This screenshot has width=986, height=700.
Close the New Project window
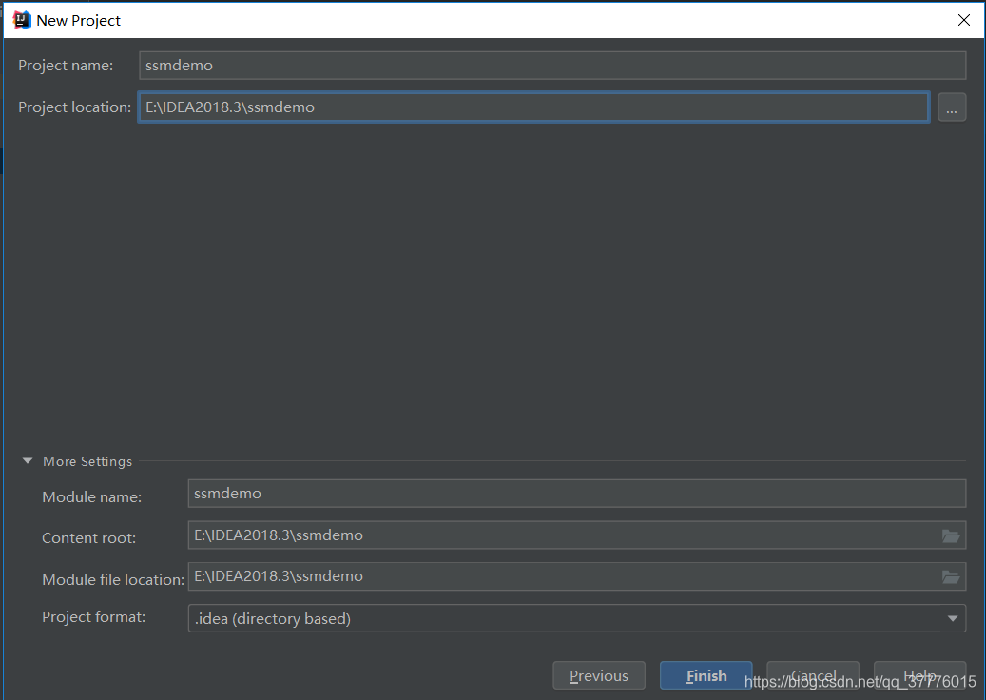pyautogui.click(x=963, y=20)
